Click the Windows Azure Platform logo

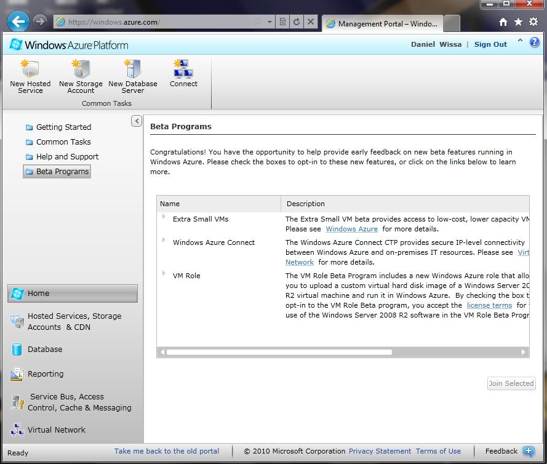[69, 45]
